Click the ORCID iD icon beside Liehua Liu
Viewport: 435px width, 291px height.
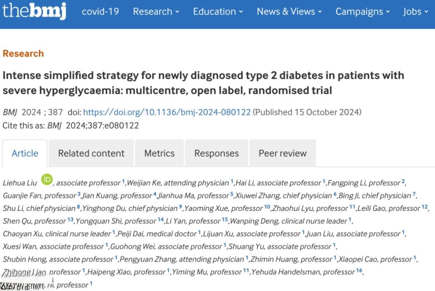[x=47, y=180]
